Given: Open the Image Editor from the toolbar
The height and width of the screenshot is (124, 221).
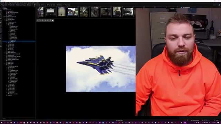Looking at the screenshot, I should (x=4, y=5).
